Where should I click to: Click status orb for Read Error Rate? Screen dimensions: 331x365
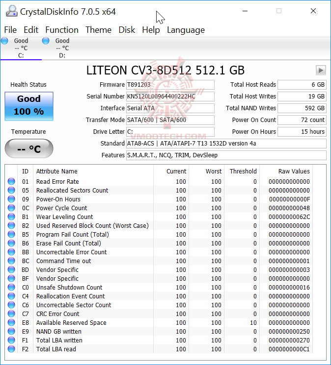11,181
